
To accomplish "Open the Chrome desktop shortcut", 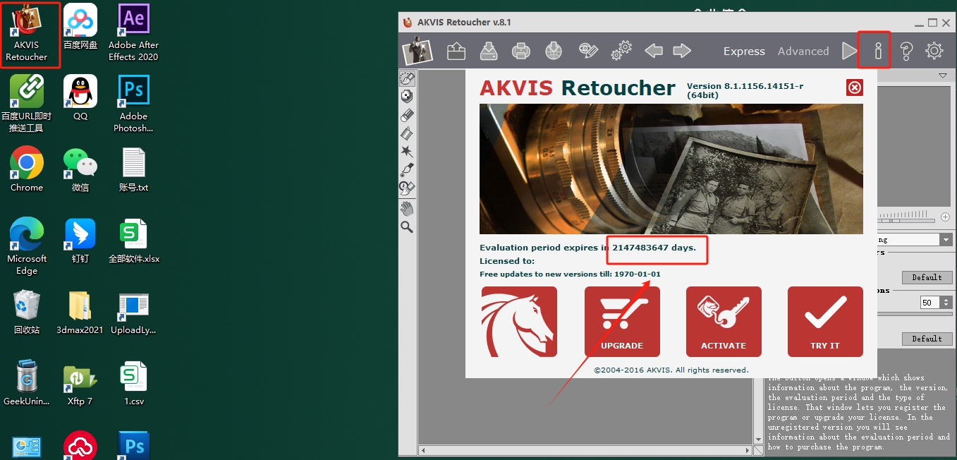I will pos(27,170).
